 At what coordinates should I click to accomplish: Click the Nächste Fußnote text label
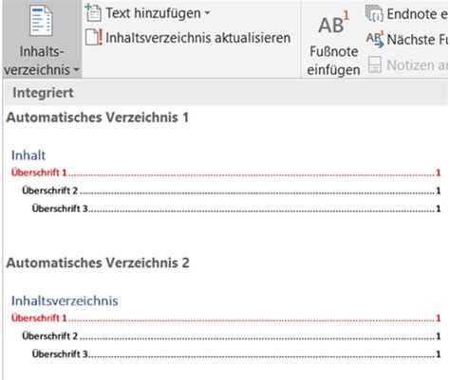click(x=417, y=40)
